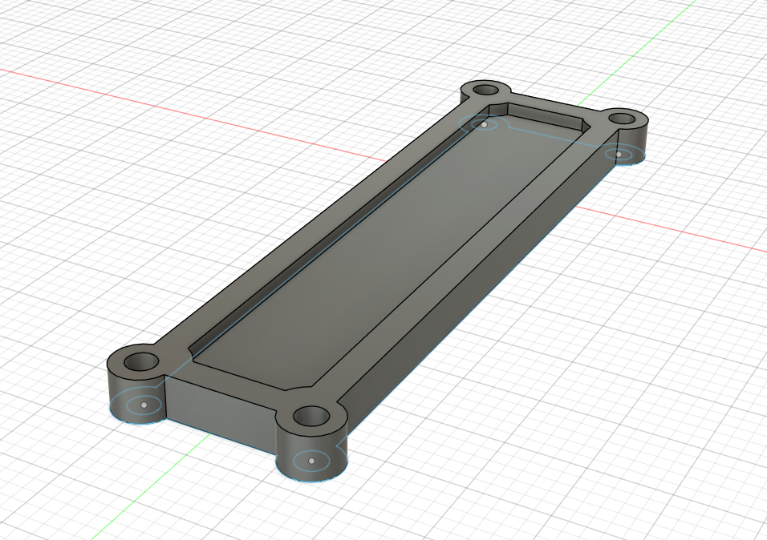
Task: Pick the white sketch point below the nearest front boss
Action: 311,461
